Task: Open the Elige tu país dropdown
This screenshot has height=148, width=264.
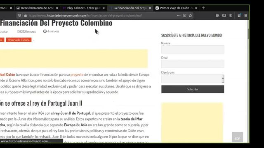Action: point(193,79)
